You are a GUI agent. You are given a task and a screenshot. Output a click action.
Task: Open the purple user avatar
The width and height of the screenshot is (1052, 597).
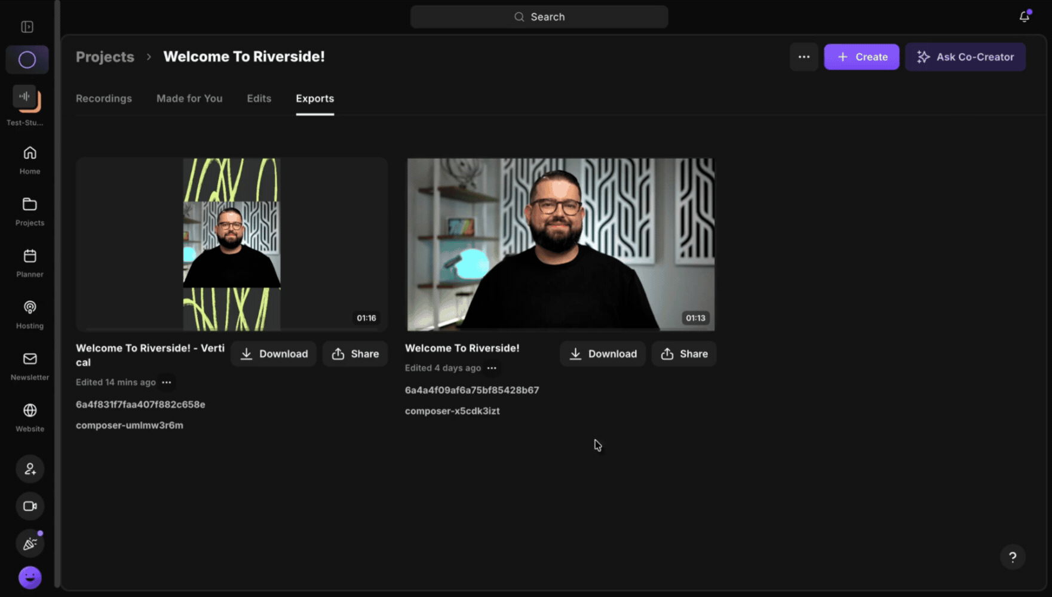[30, 578]
